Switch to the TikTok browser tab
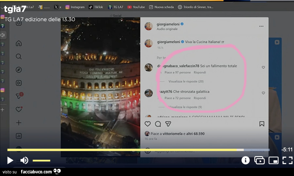Image resolution: width=294 pixels, height=176 pixels. (x=96, y=7)
